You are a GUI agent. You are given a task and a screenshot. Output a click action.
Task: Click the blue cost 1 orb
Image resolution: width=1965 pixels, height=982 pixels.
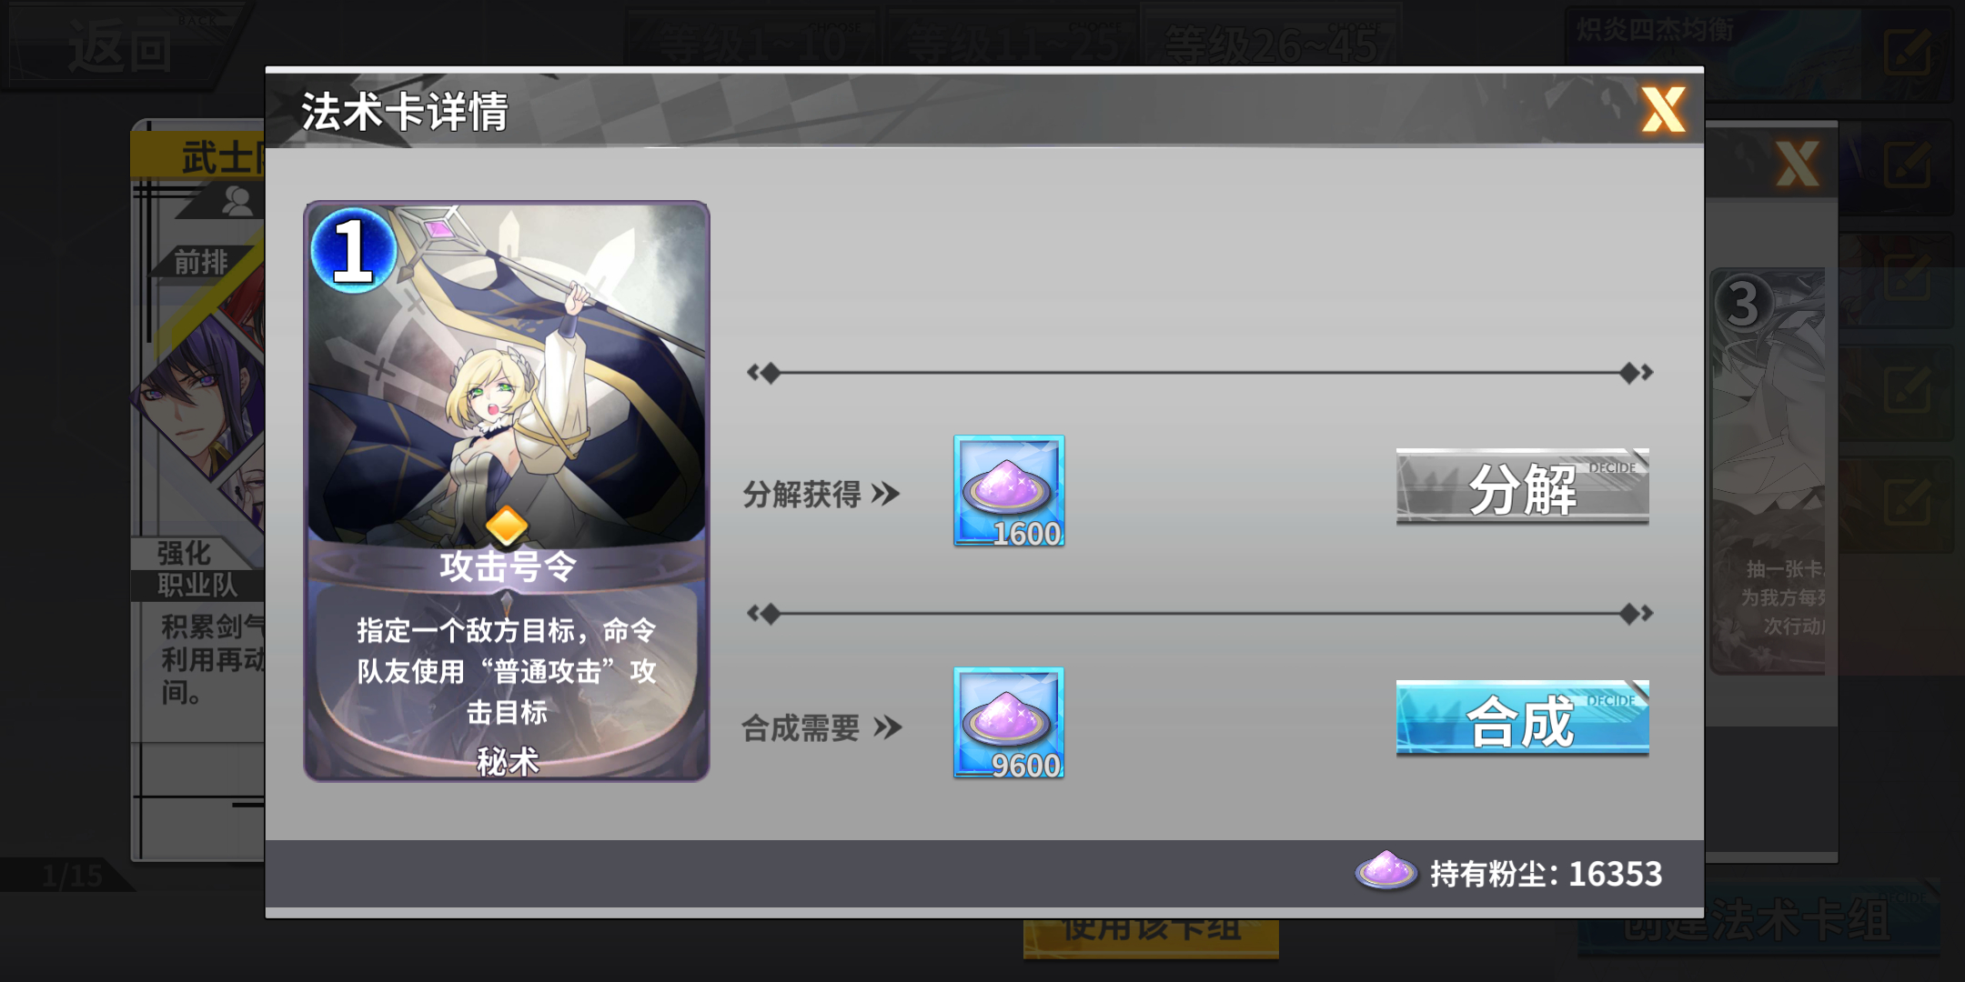[353, 250]
